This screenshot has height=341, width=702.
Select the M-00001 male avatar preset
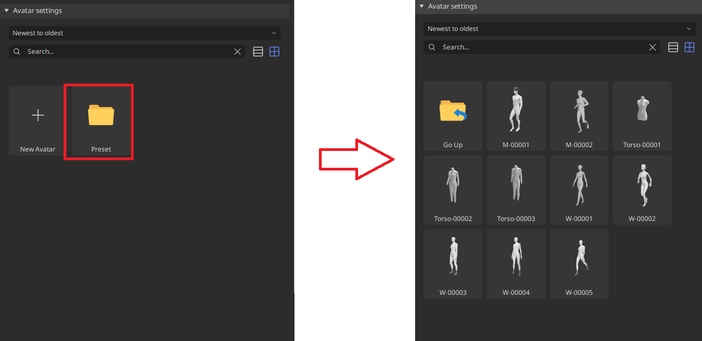point(516,116)
